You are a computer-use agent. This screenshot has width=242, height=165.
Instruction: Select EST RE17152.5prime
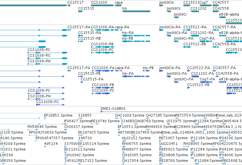point(92,161)
